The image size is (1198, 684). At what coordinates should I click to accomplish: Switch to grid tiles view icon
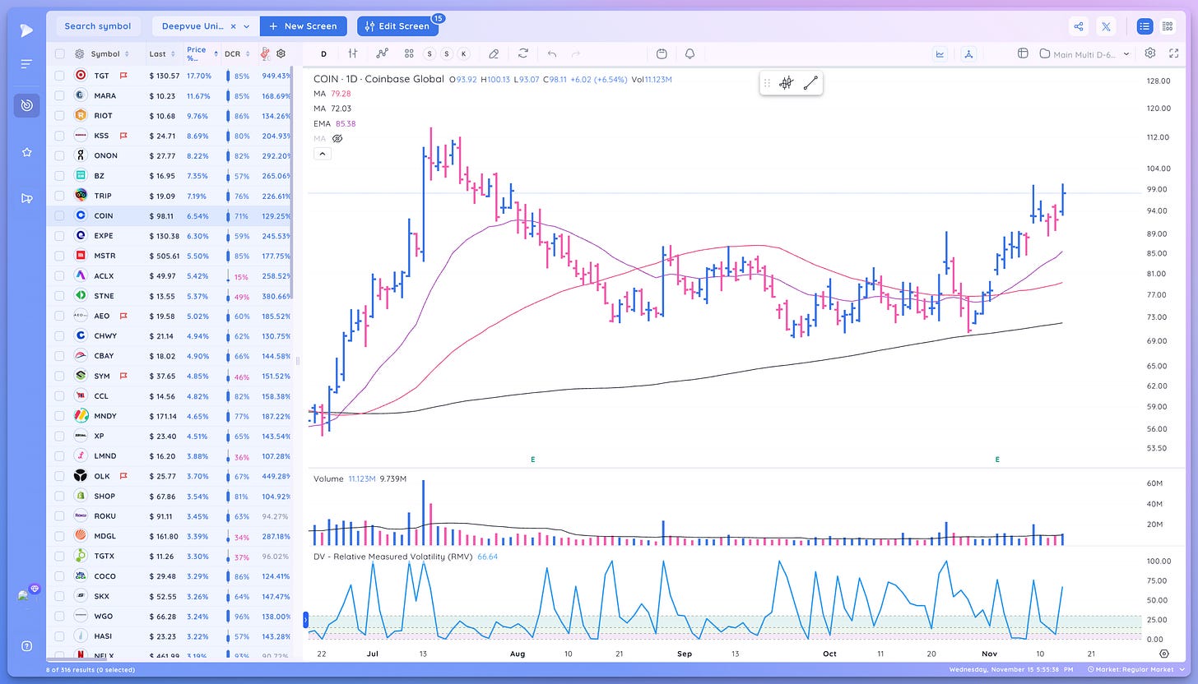pos(1168,26)
